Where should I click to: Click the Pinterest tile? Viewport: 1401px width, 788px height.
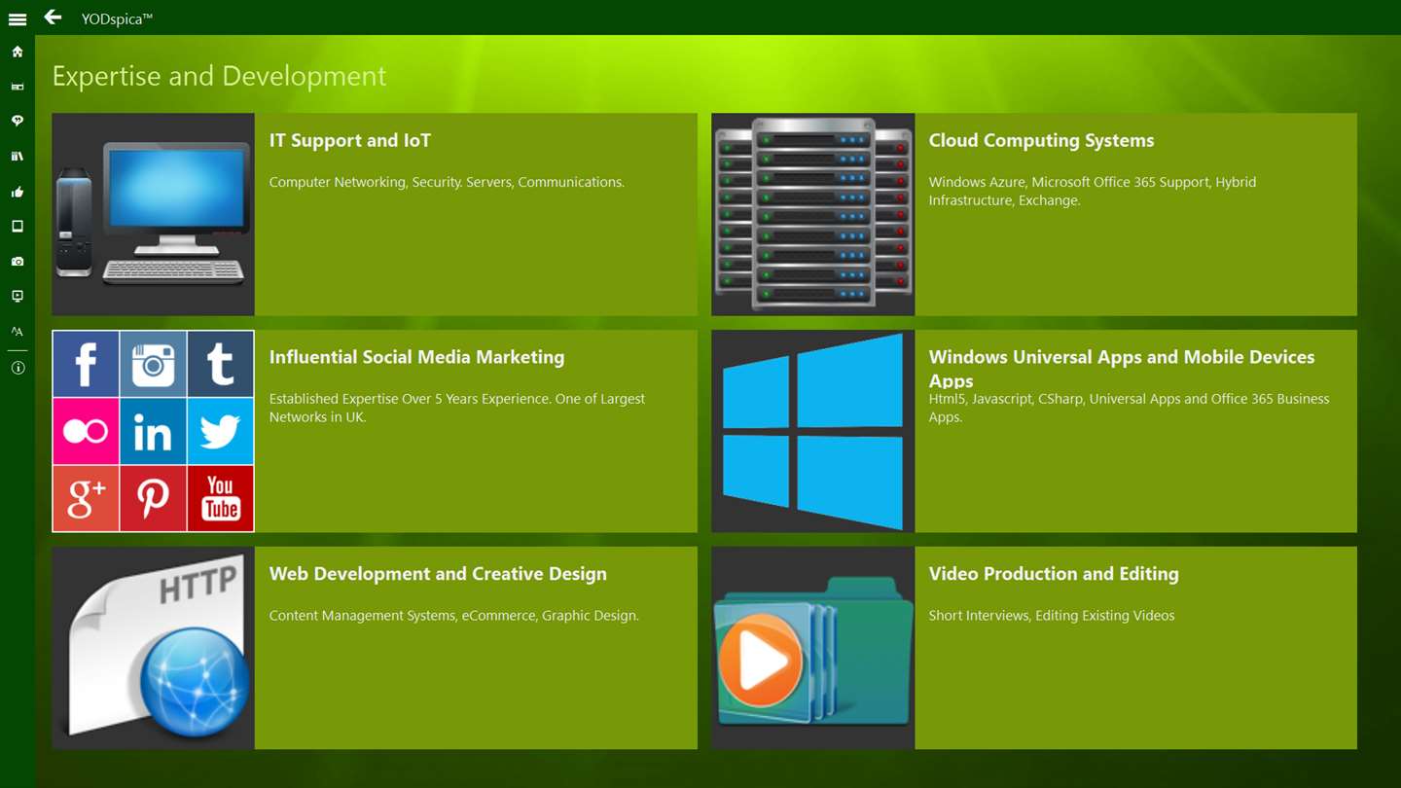pos(153,498)
